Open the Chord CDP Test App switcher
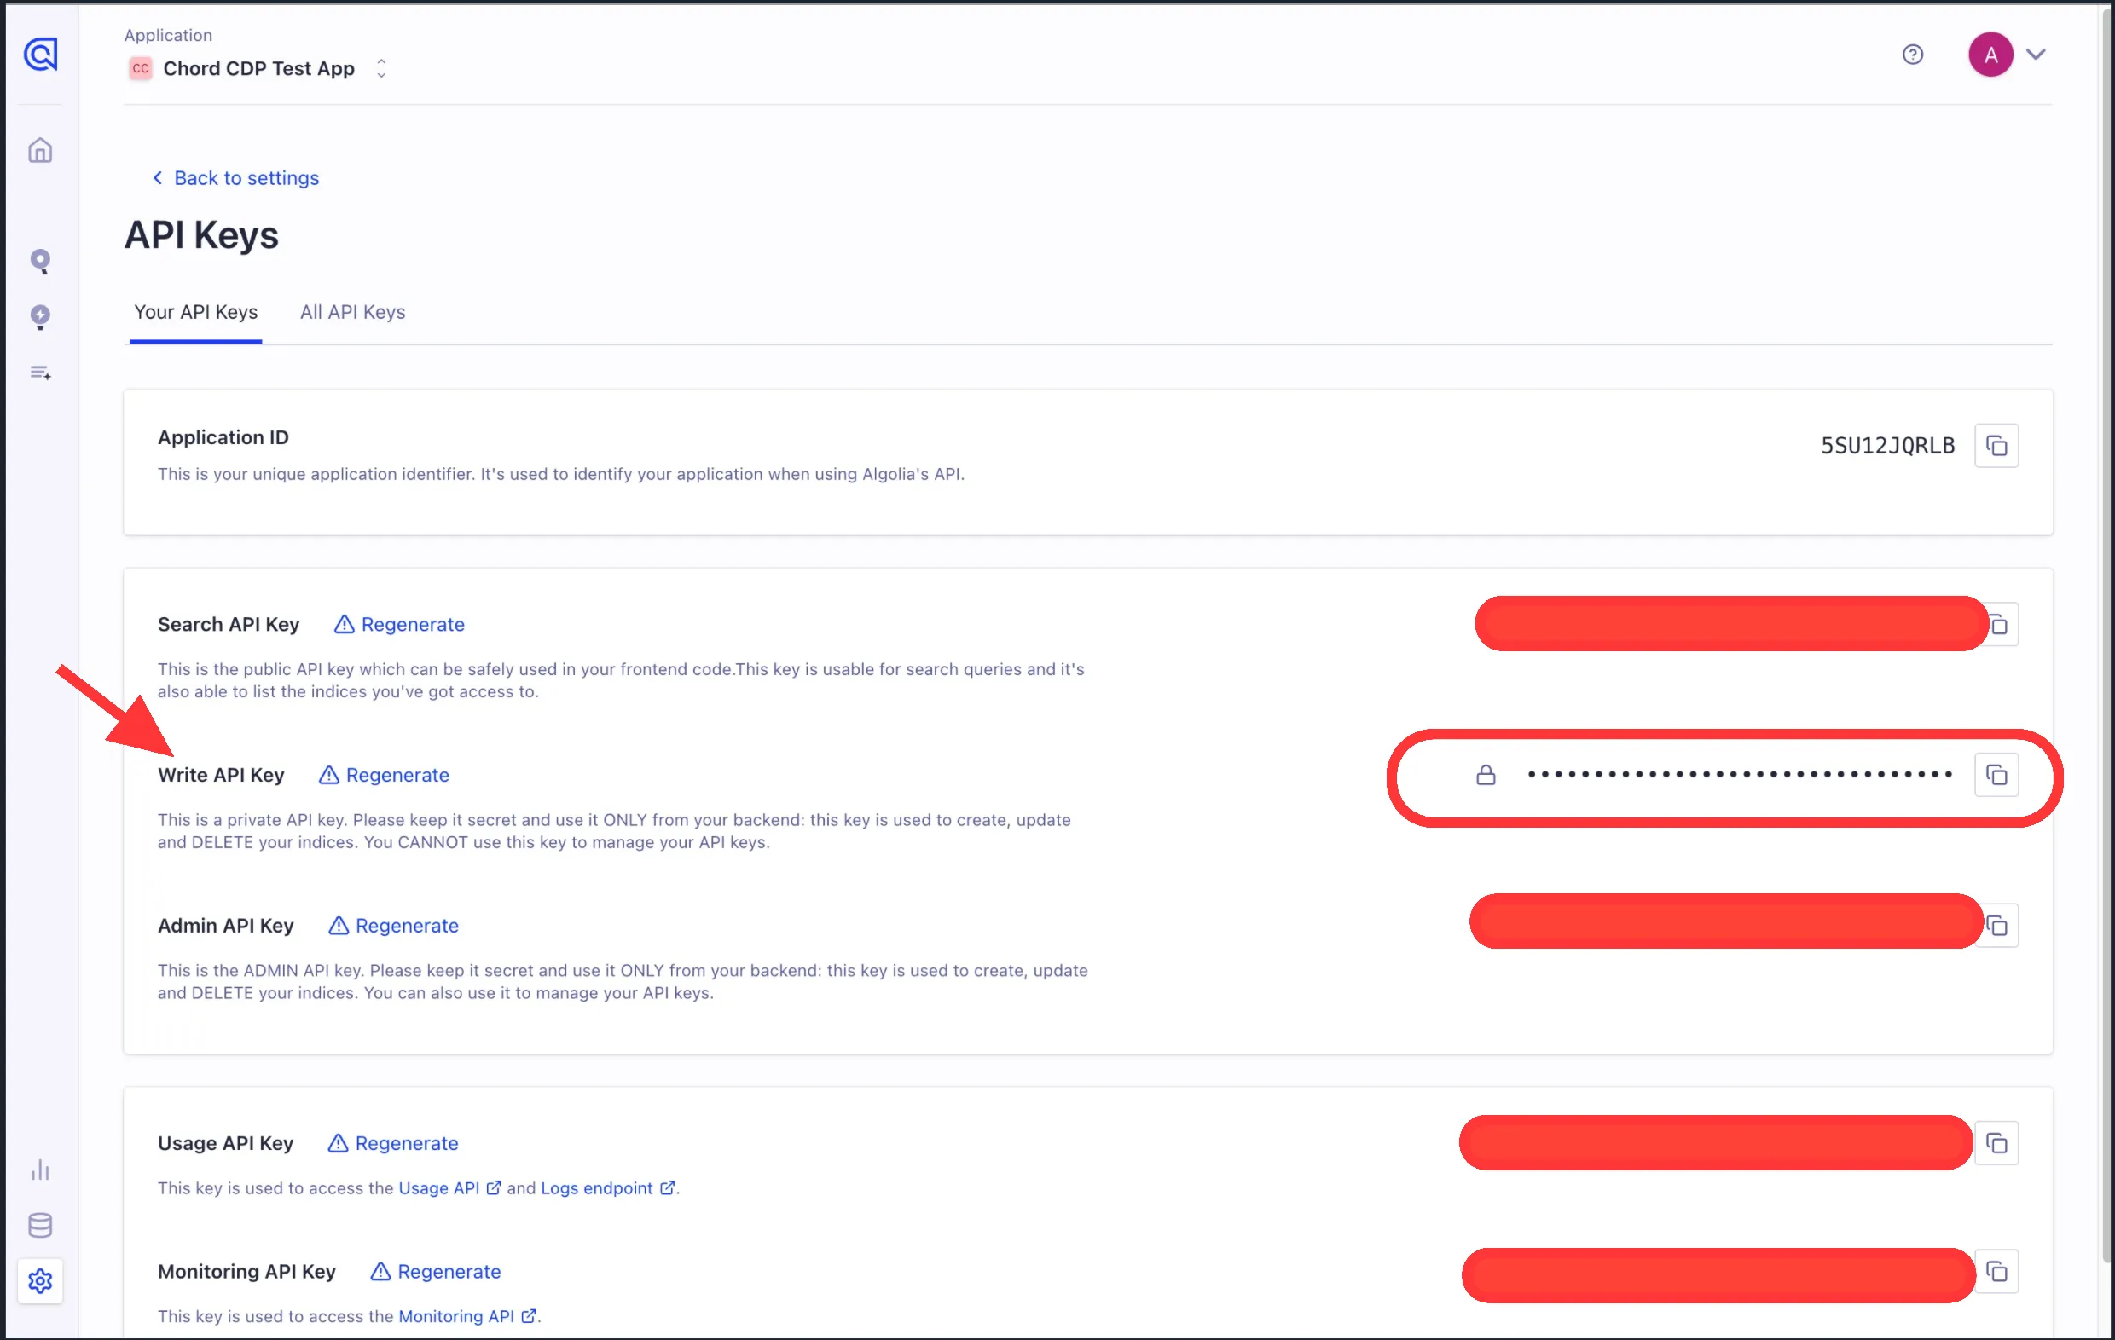 click(x=258, y=68)
